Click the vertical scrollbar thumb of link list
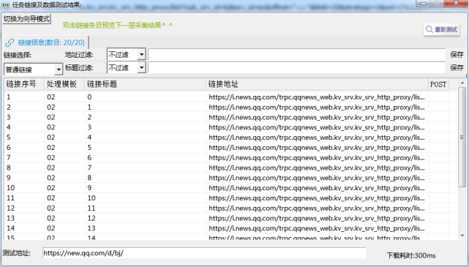This screenshot has height=267, width=469. [x=462, y=138]
